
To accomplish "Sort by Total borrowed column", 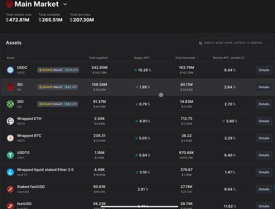I will coord(185,58).
